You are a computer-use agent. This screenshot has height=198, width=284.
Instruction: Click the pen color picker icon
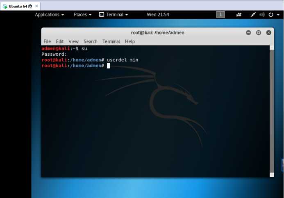[253, 14]
